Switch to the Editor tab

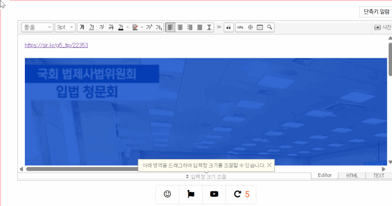click(x=325, y=175)
